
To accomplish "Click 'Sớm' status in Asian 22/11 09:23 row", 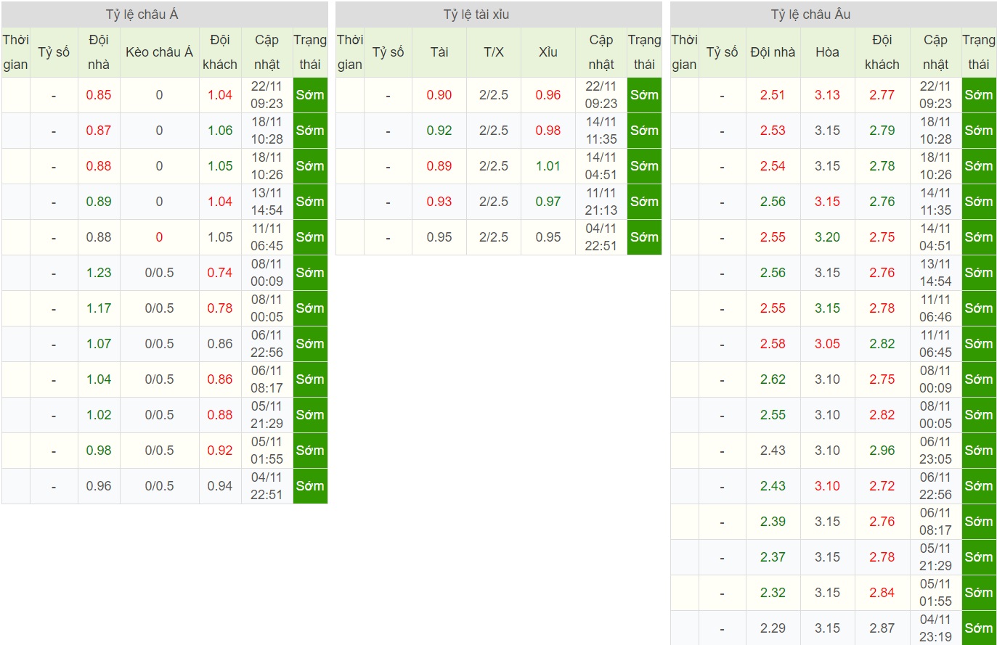I will [310, 95].
